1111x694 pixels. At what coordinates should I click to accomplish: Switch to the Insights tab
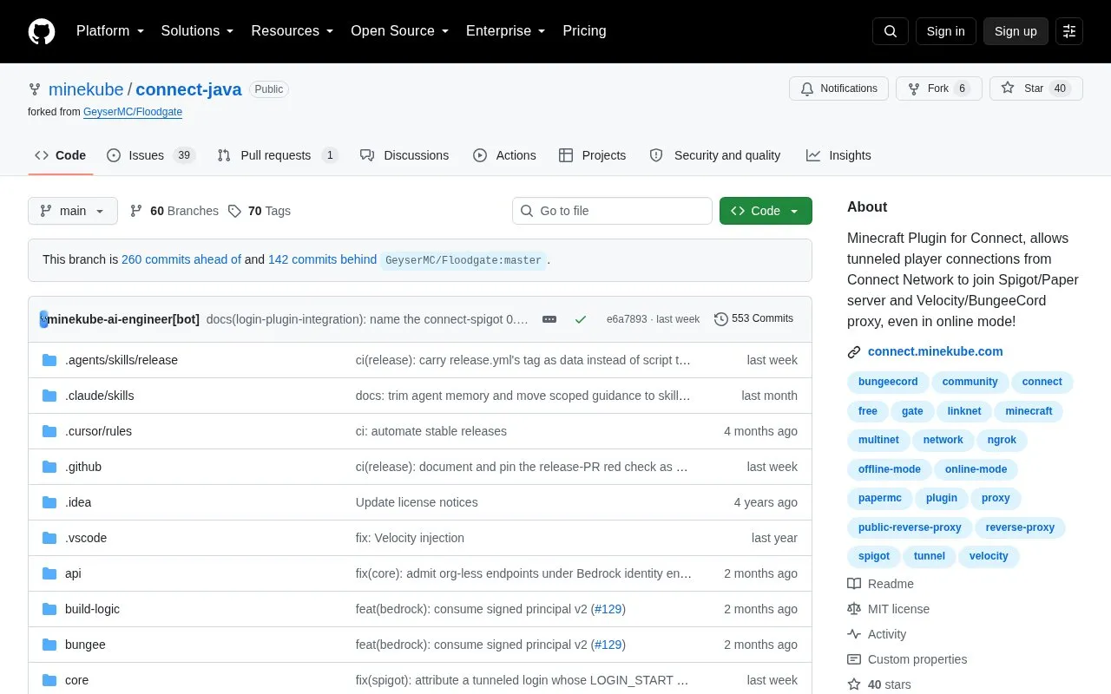point(838,155)
